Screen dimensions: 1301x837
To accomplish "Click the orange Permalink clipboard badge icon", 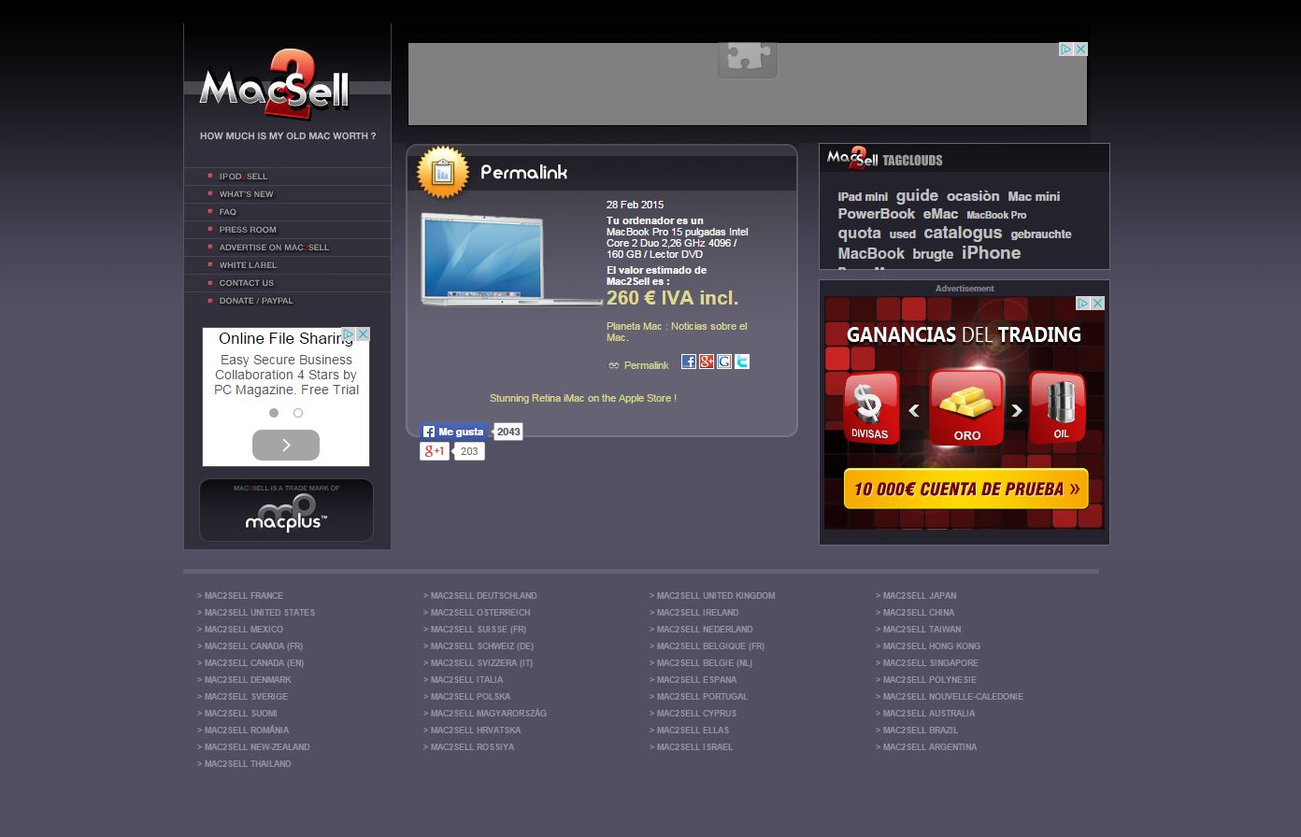I will pos(442,172).
